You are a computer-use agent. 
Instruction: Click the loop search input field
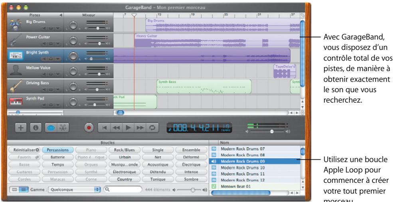[123, 190]
